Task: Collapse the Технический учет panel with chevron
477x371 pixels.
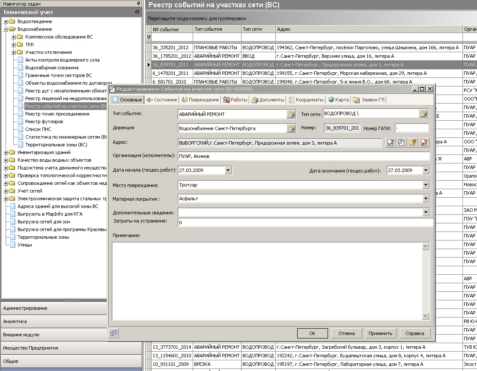Action: coord(137,12)
